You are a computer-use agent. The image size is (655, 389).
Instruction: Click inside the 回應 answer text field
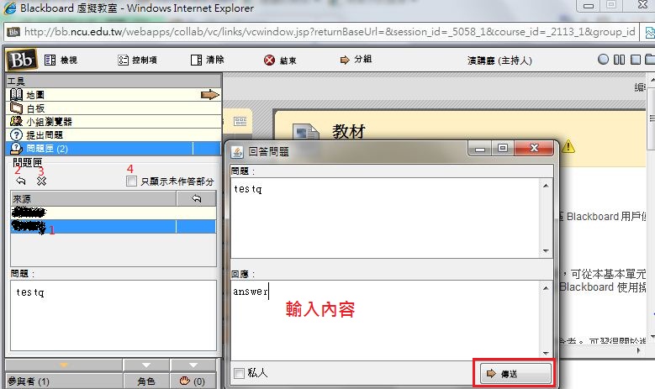387,319
